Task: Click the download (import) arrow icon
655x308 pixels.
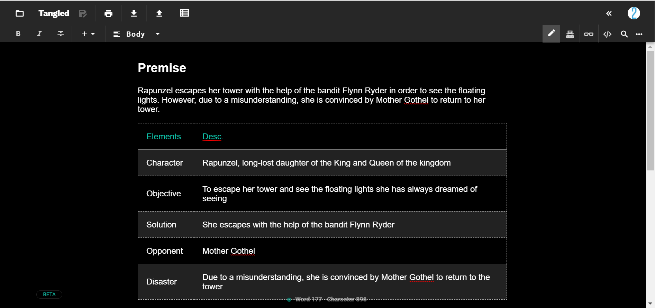Action: click(134, 13)
